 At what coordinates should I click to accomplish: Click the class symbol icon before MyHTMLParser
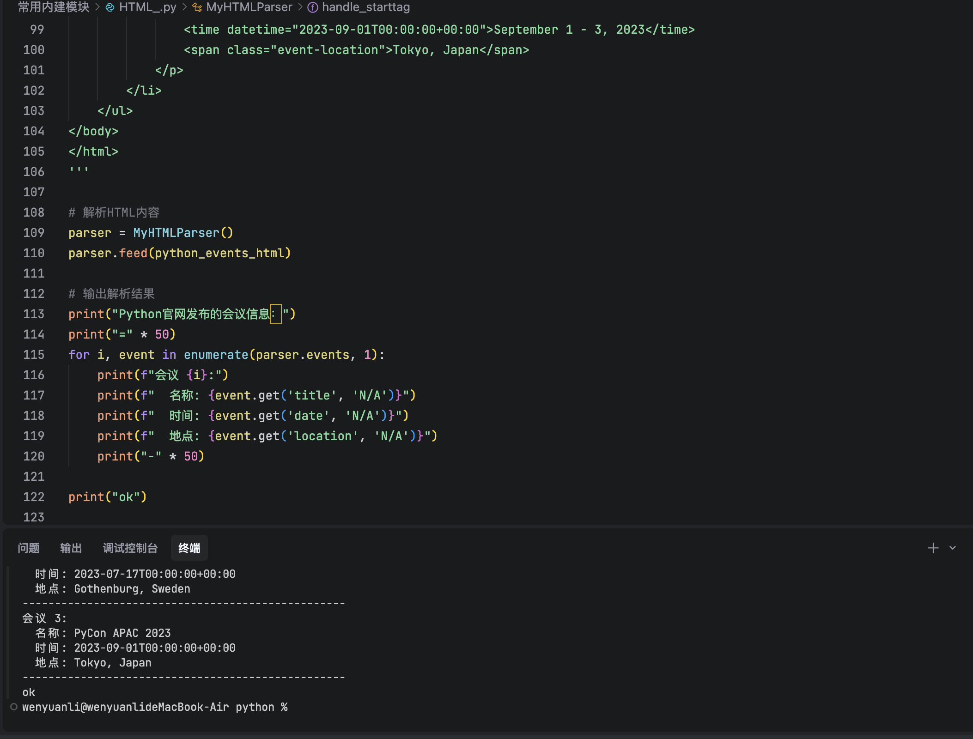coord(198,7)
